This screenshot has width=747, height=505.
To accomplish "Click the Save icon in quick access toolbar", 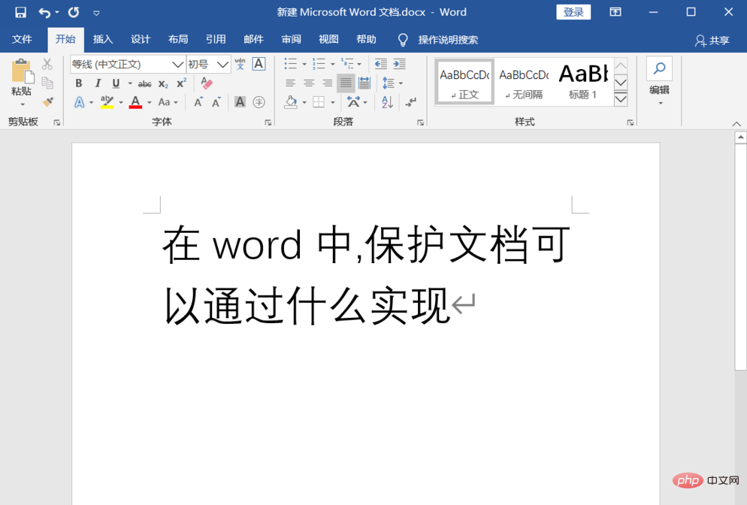I will pos(20,12).
